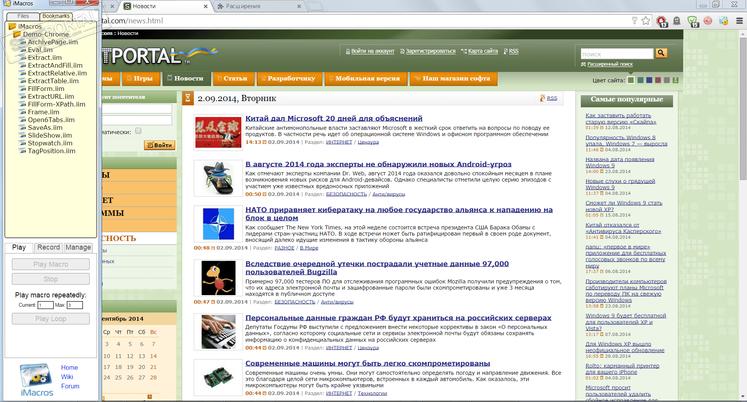Click the Войти login button

click(x=160, y=145)
